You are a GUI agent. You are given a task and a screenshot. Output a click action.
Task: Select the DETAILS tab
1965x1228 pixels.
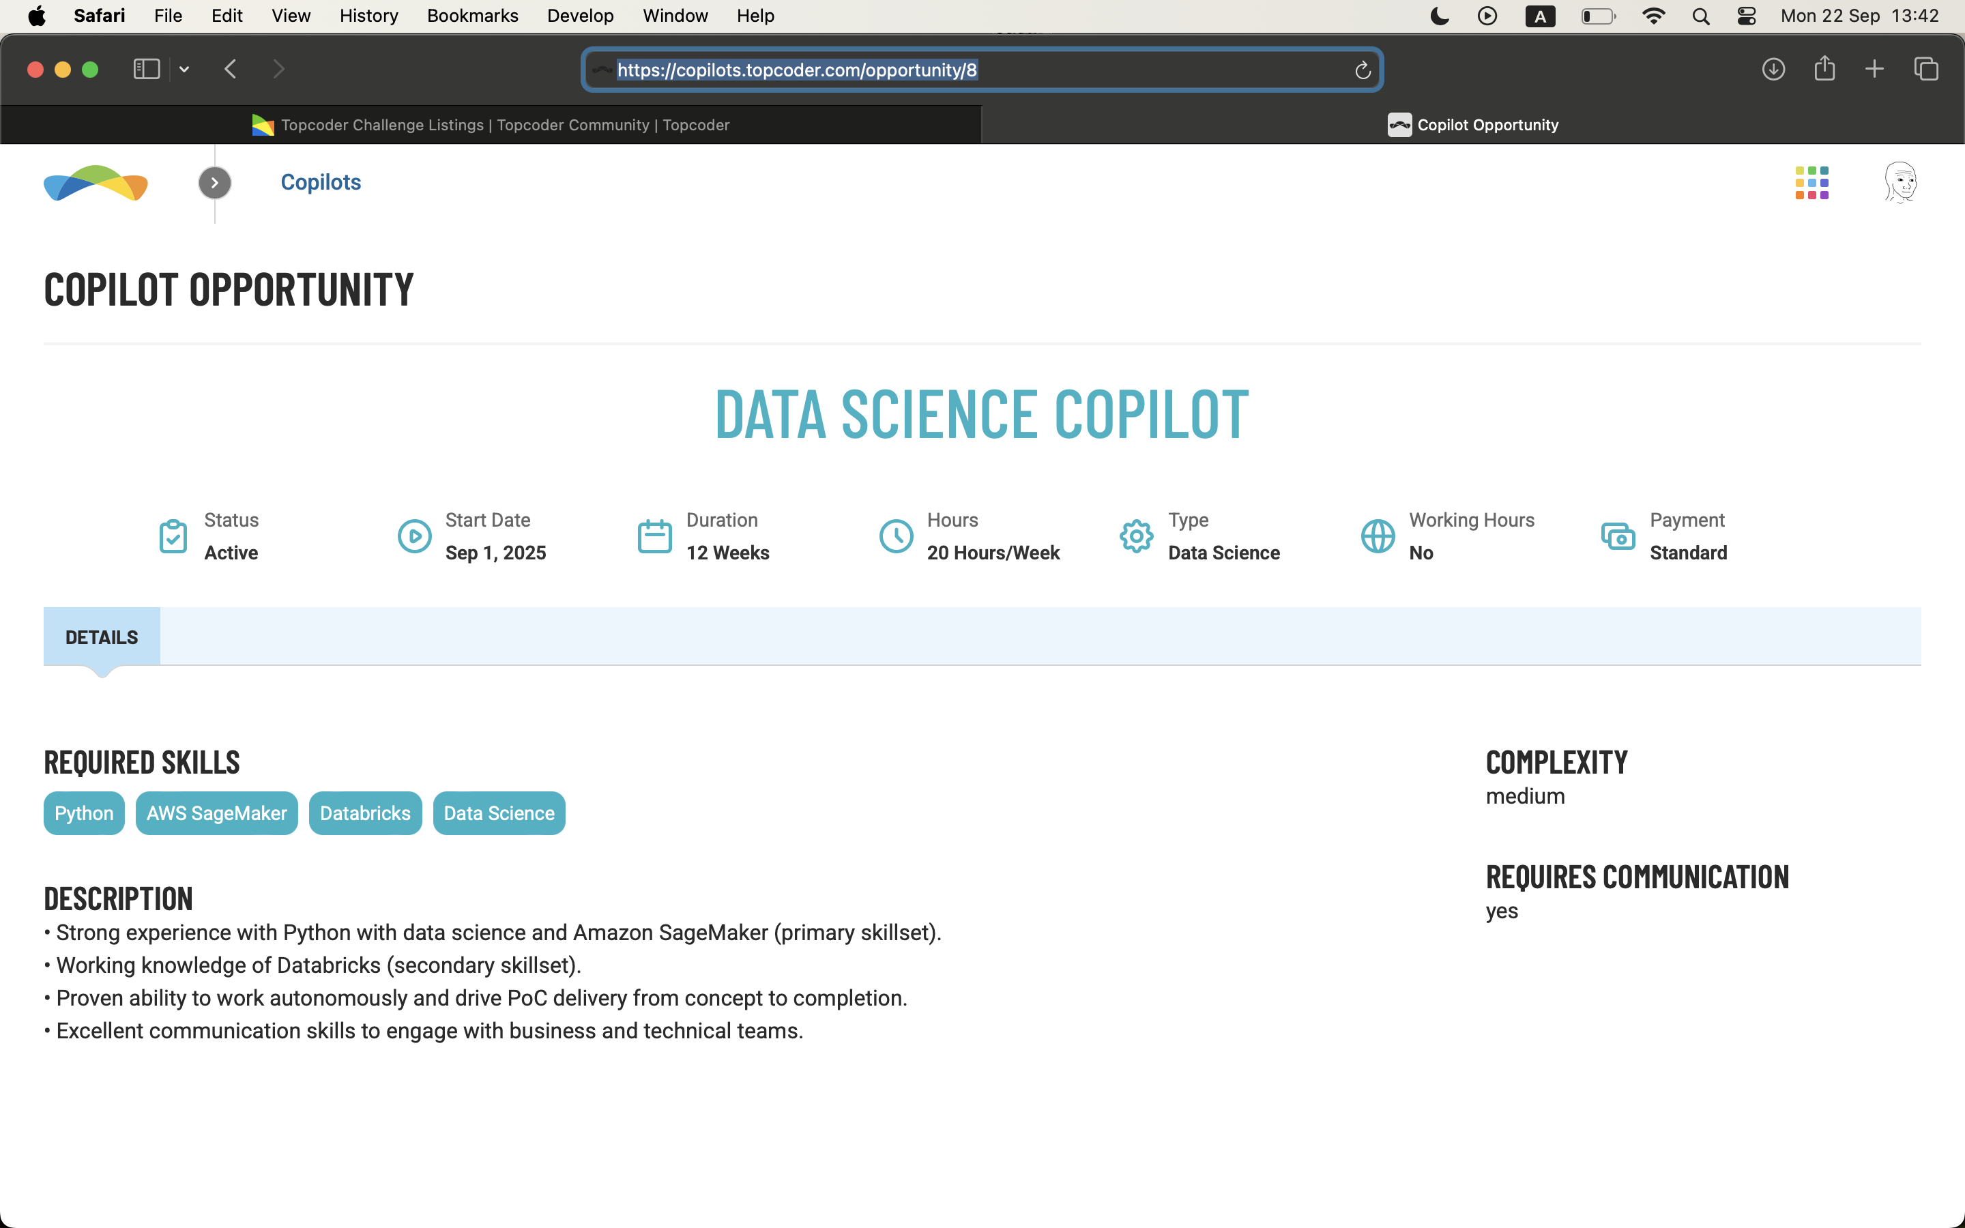click(102, 638)
